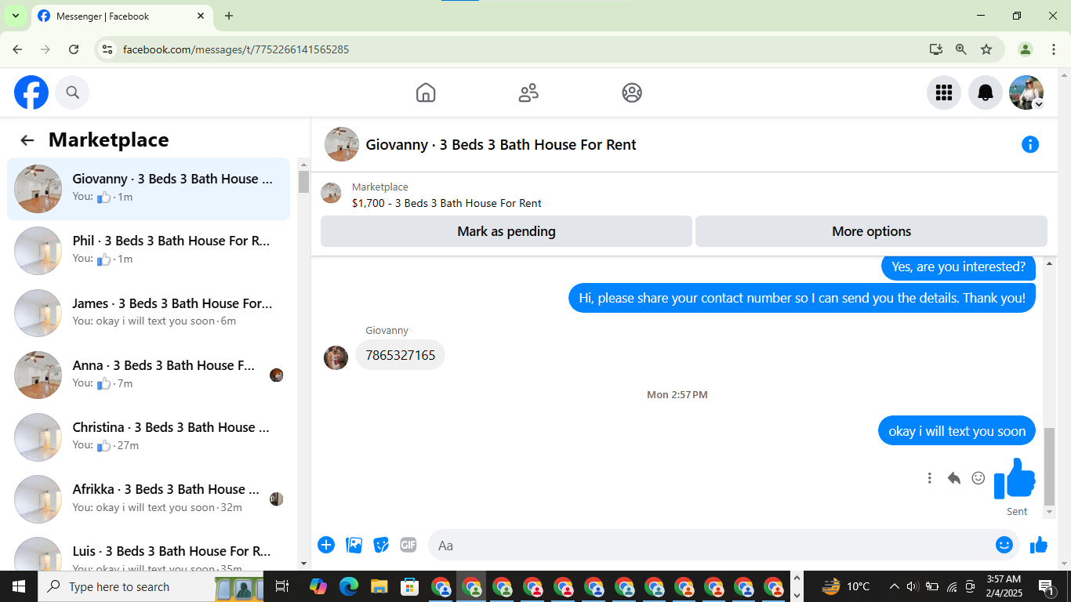1071x602 pixels.
Task: Send a thumbs-up like from the composer
Action: click(x=1039, y=545)
